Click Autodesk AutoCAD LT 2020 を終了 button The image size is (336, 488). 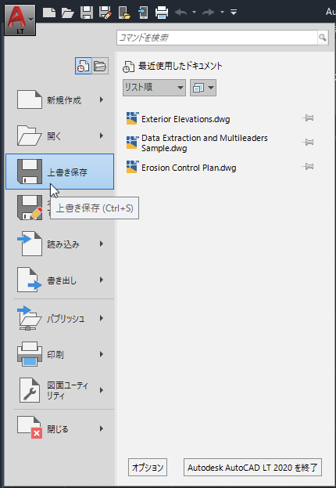tap(252, 467)
